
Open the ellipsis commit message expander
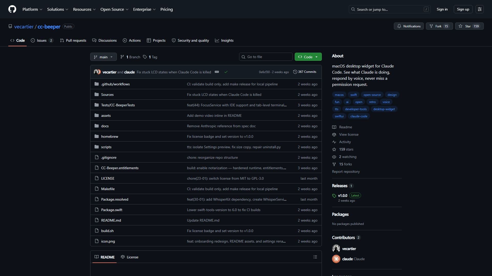[x=217, y=72]
